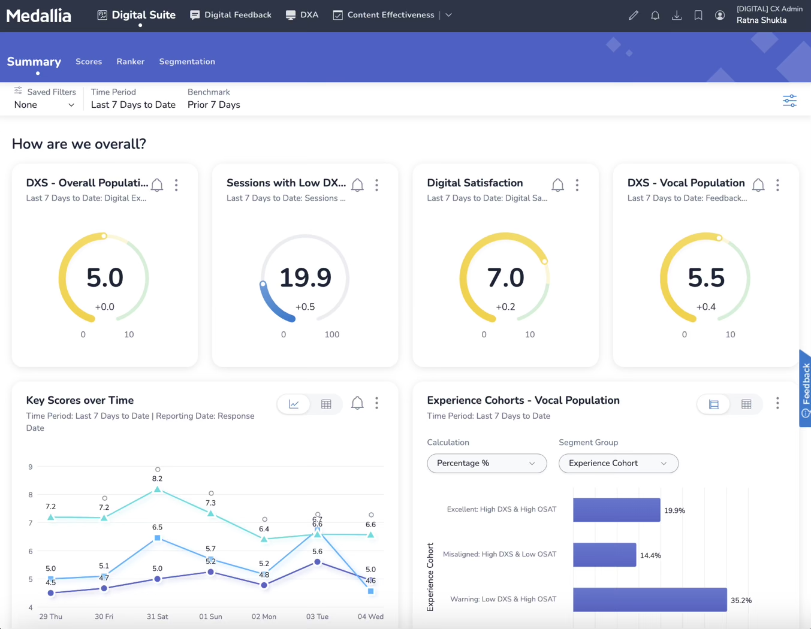Expand the Saved Filters dropdown
The height and width of the screenshot is (629, 811).
44,105
